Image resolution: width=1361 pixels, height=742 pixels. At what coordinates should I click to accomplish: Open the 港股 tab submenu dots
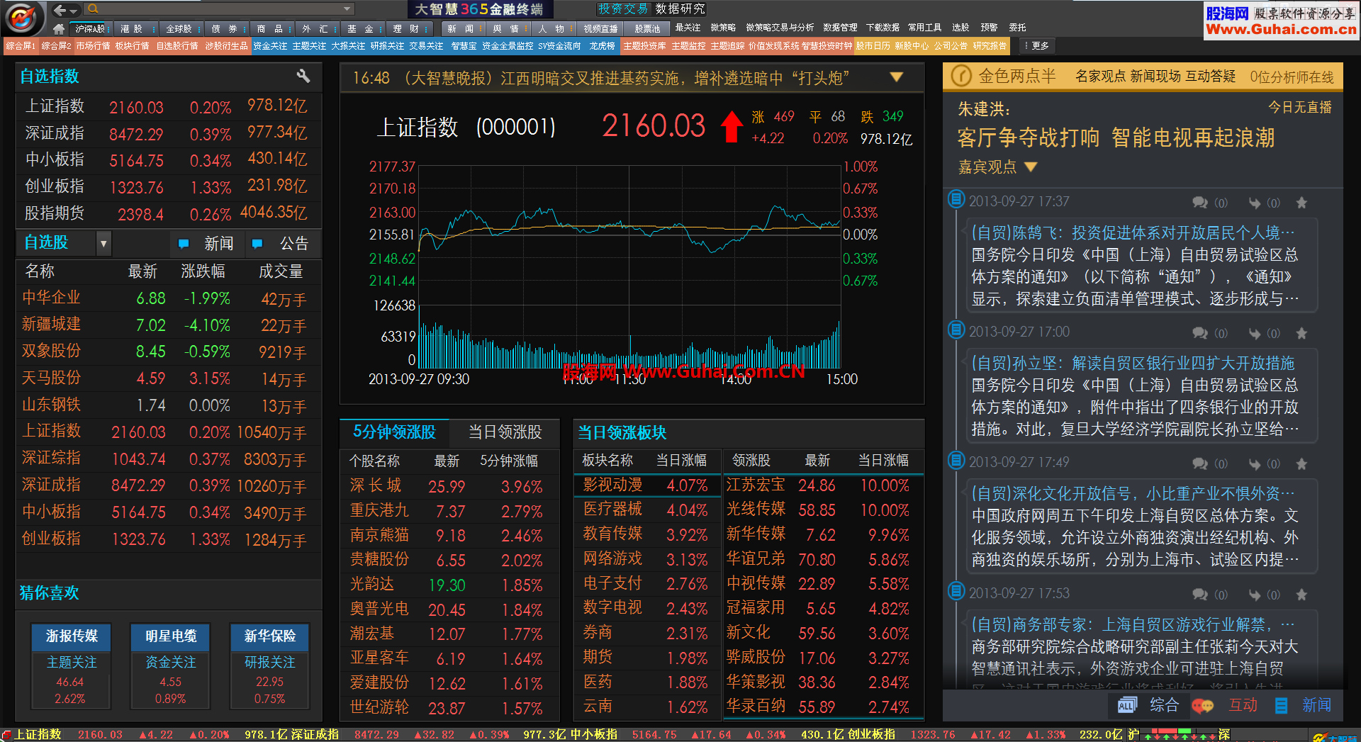155,29
